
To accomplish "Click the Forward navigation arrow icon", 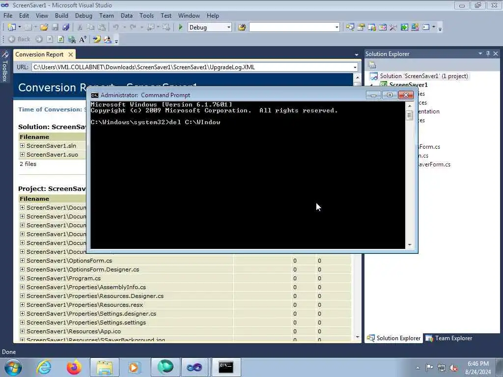I will point(39,39).
